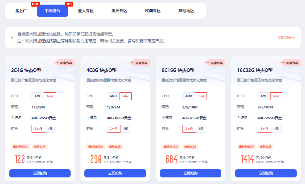Click 立即抢购 for the 2C4G plan
305x184 pixels.
pos(40,173)
